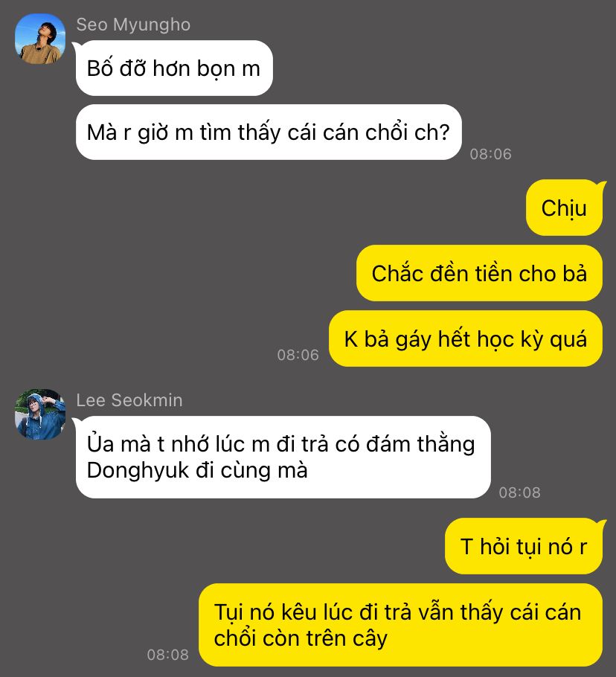Click the 08:08 timestamp beside the last yellow bubble
Viewport: 616px width, 677px height.
[x=168, y=655]
